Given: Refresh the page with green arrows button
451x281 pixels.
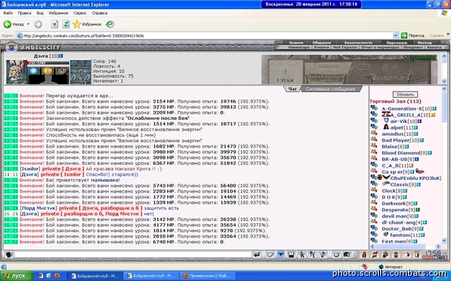Looking at the screenshot, I should tap(66, 25).
